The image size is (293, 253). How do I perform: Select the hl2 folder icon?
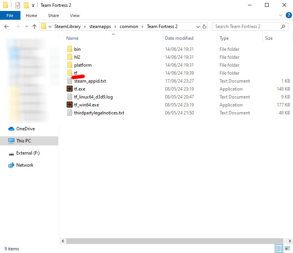click(x=70, y=57)
